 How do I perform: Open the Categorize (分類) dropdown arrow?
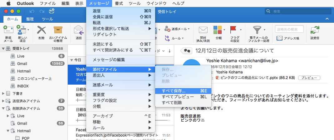(x=224, y=30)
